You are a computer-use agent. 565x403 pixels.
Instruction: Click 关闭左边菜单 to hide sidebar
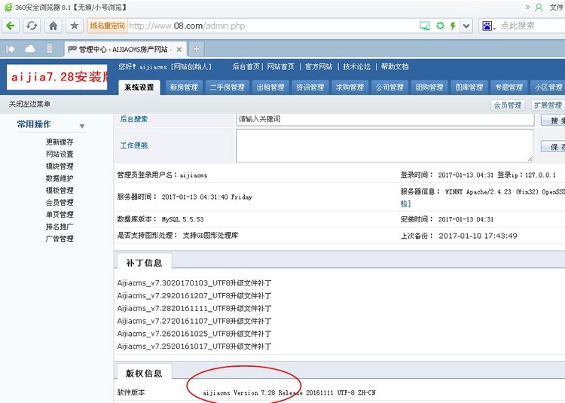[29, 104]
